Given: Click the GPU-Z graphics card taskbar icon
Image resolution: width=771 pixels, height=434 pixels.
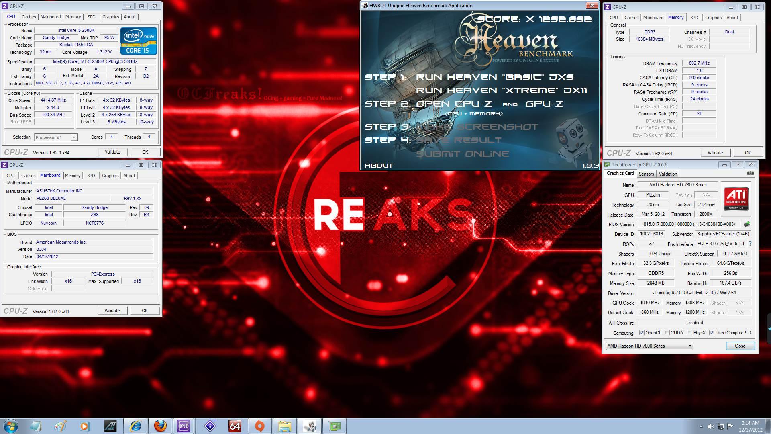Looking at the screenshot, I should pyautogui.click(x=335, y=426).
